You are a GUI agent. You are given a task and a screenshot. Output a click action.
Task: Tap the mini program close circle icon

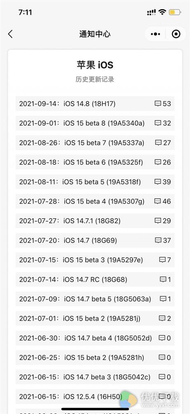[x=176, y=34]
